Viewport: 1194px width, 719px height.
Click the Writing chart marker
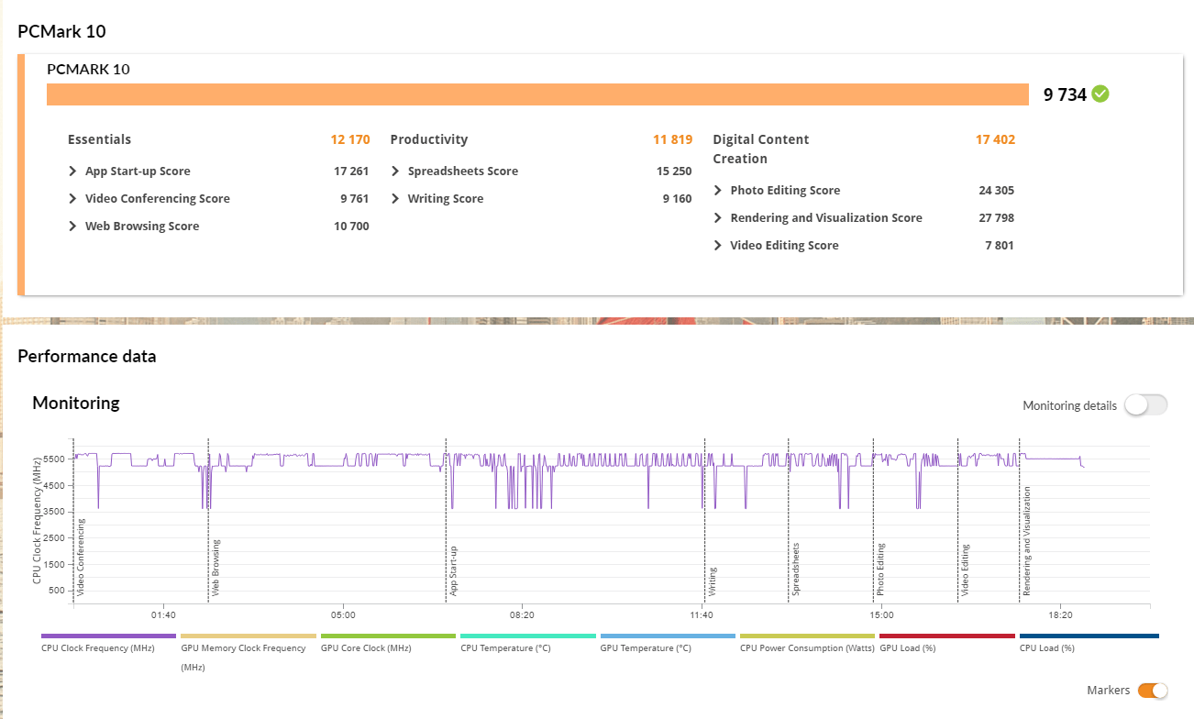tap(713, 581)
